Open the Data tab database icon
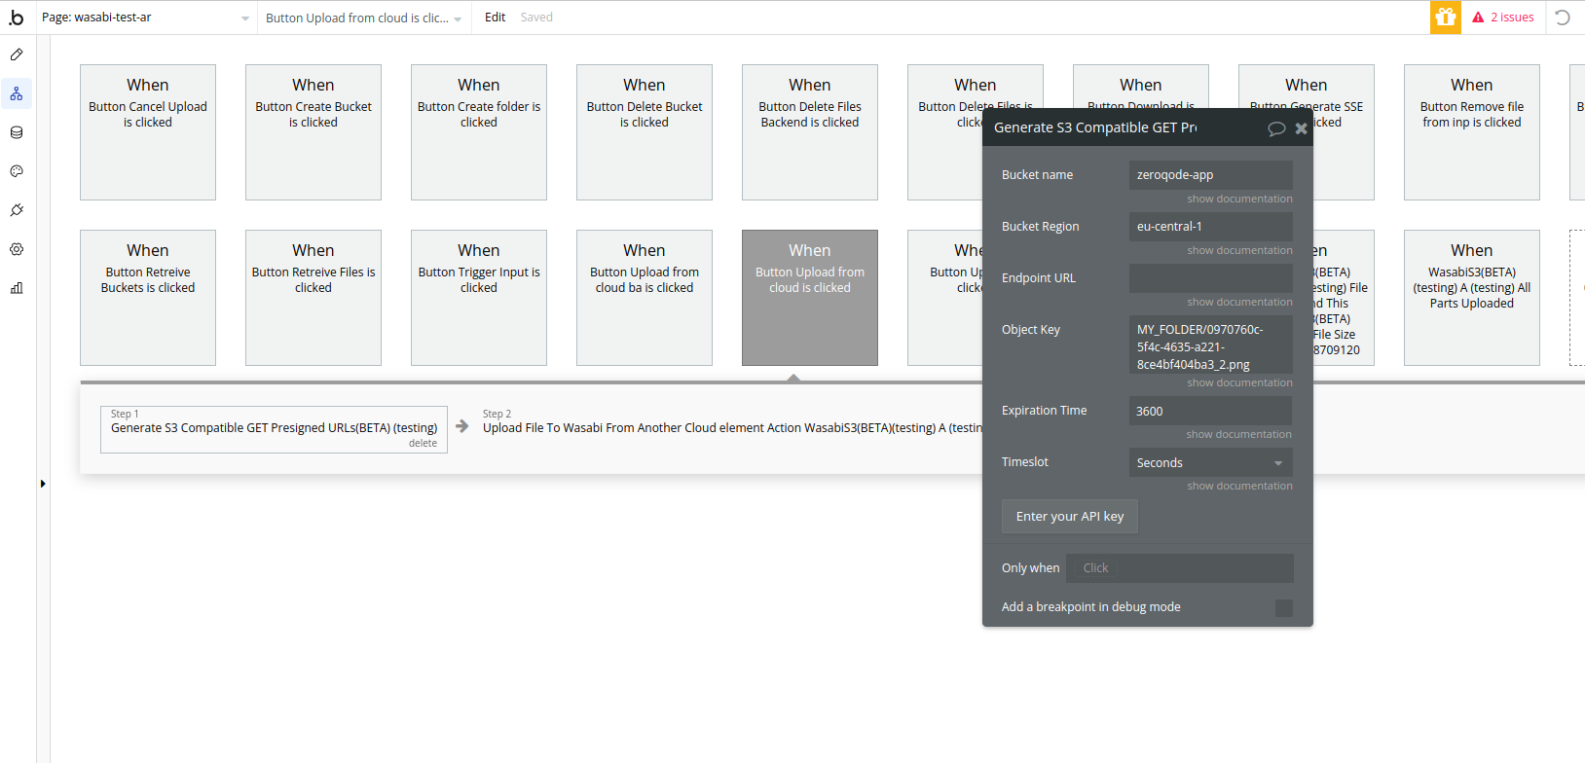 (17, 132)
